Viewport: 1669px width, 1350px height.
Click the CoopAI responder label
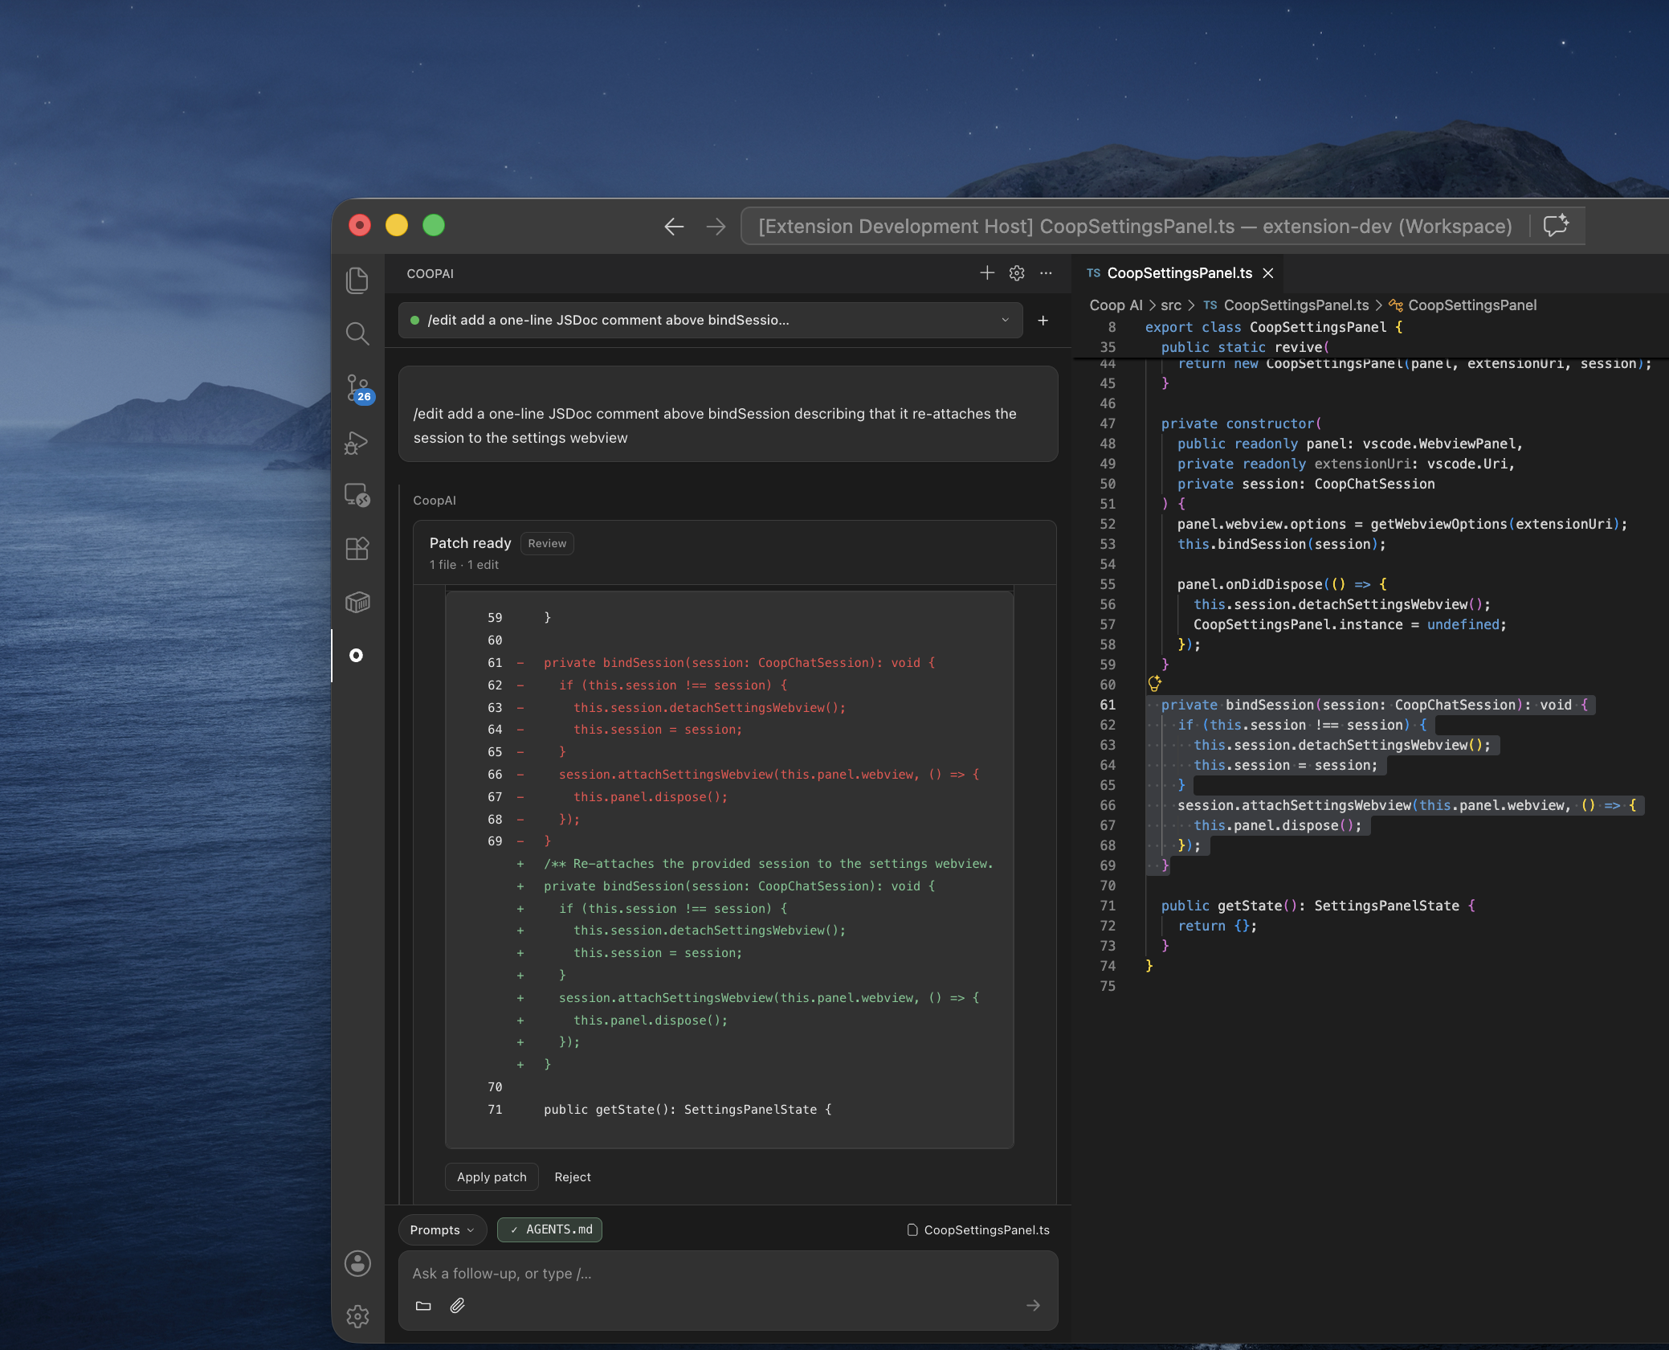point(435,501)
